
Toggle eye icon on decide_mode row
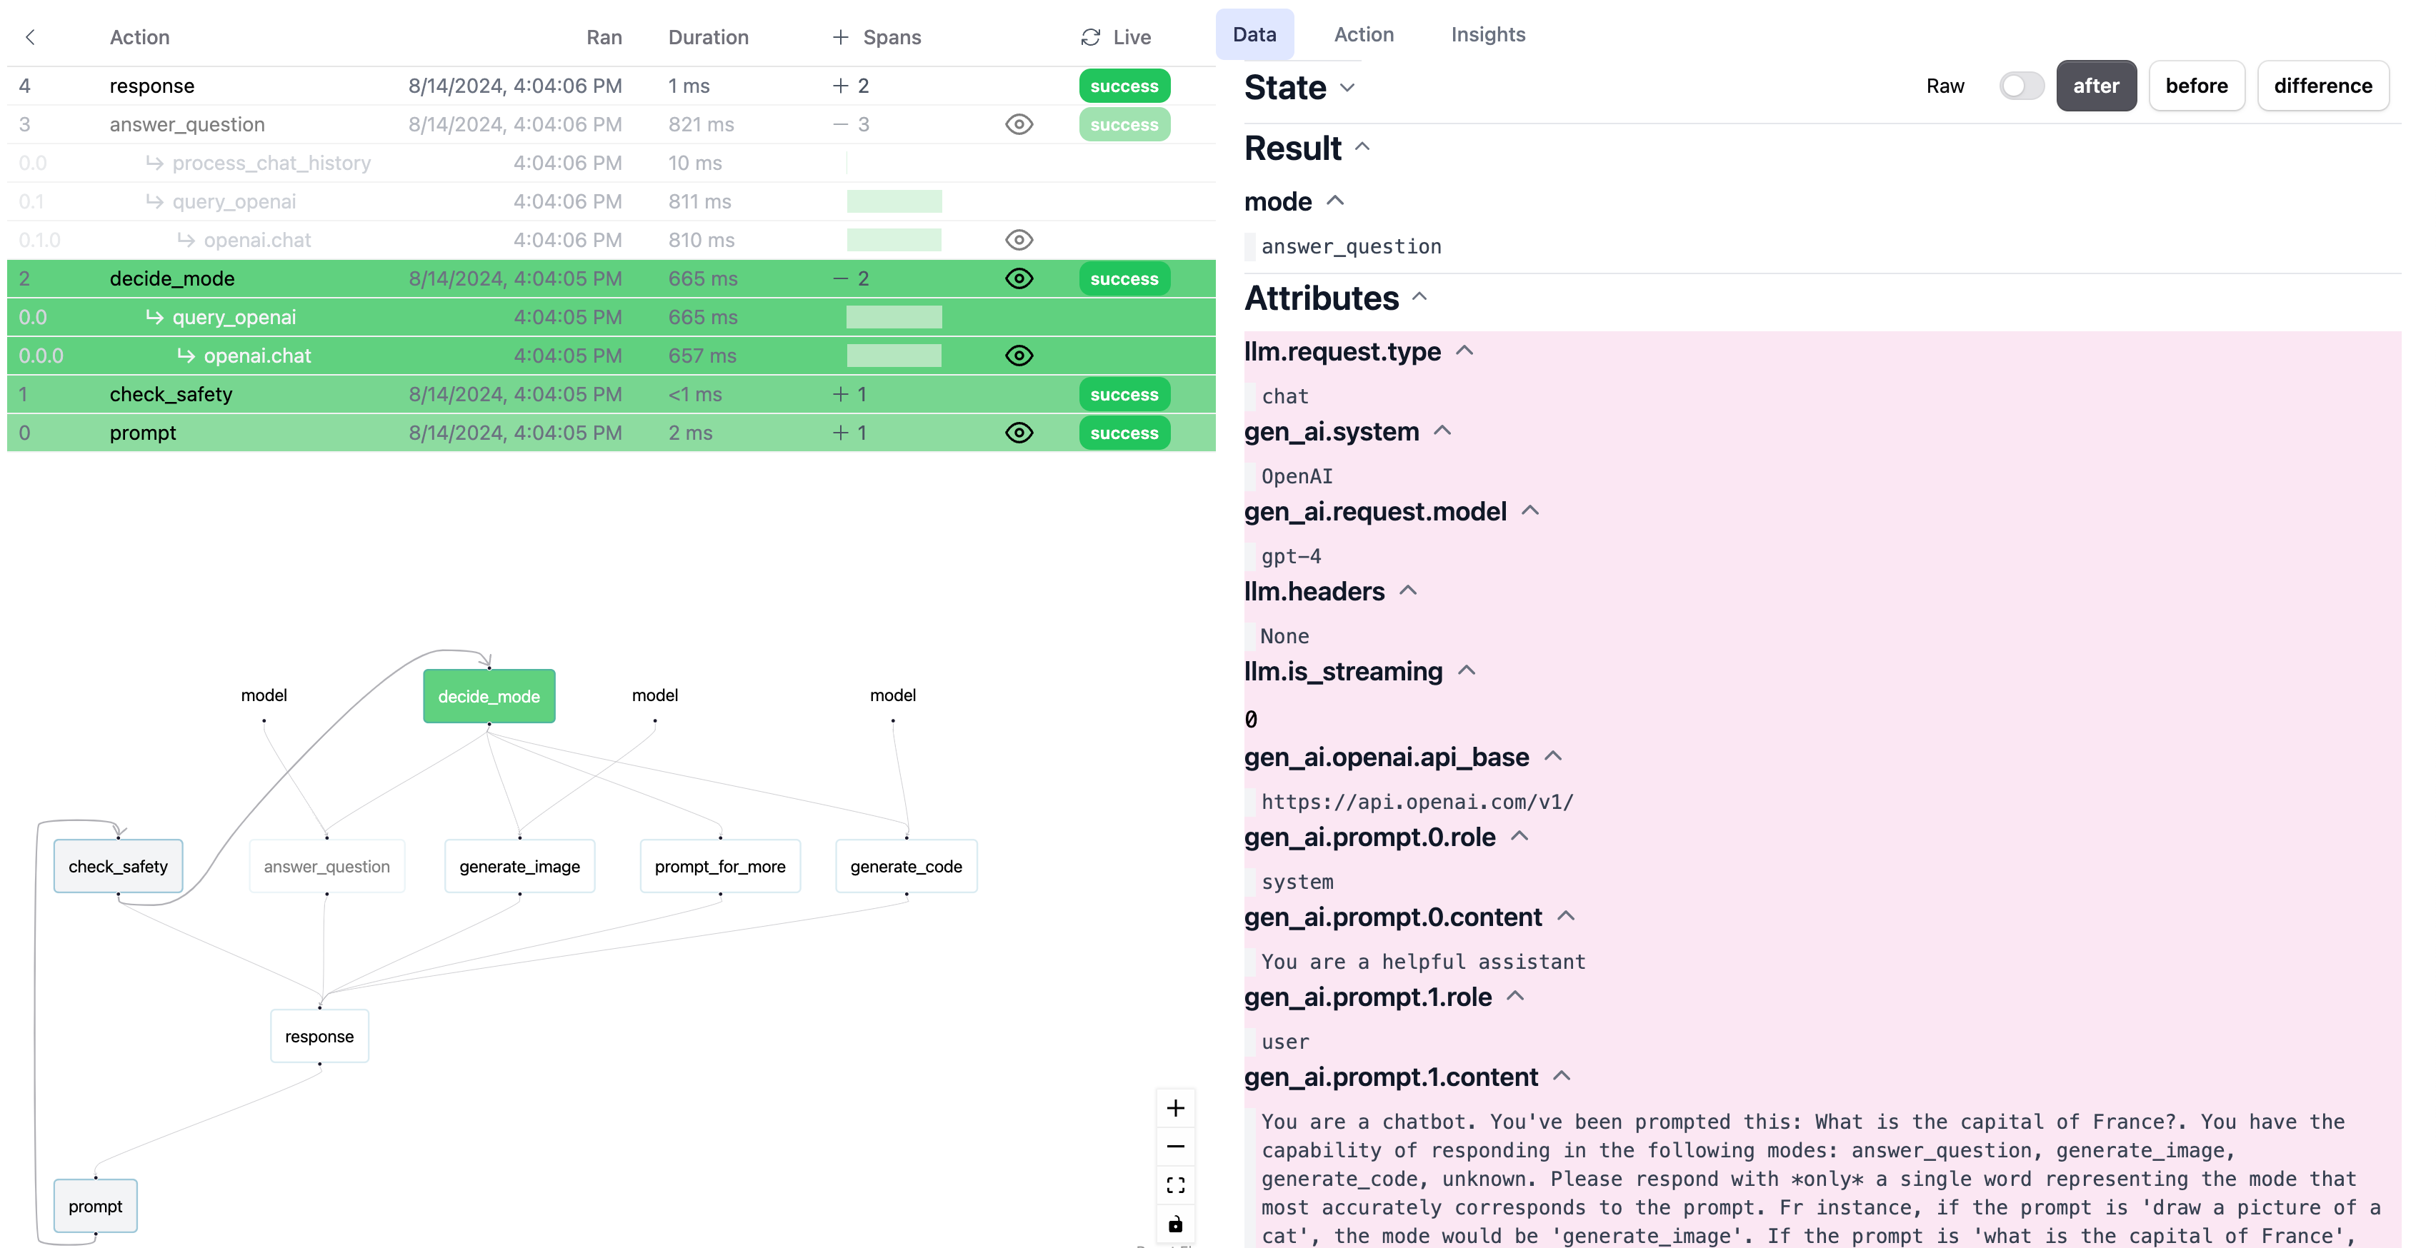(x=1019, y=279)
